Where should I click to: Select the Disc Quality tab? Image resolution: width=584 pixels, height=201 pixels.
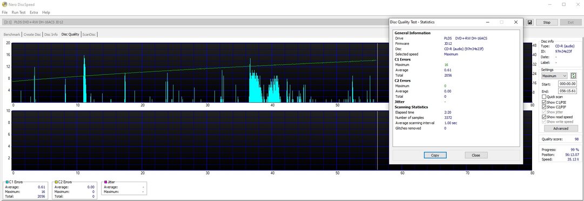pos(70,34)
